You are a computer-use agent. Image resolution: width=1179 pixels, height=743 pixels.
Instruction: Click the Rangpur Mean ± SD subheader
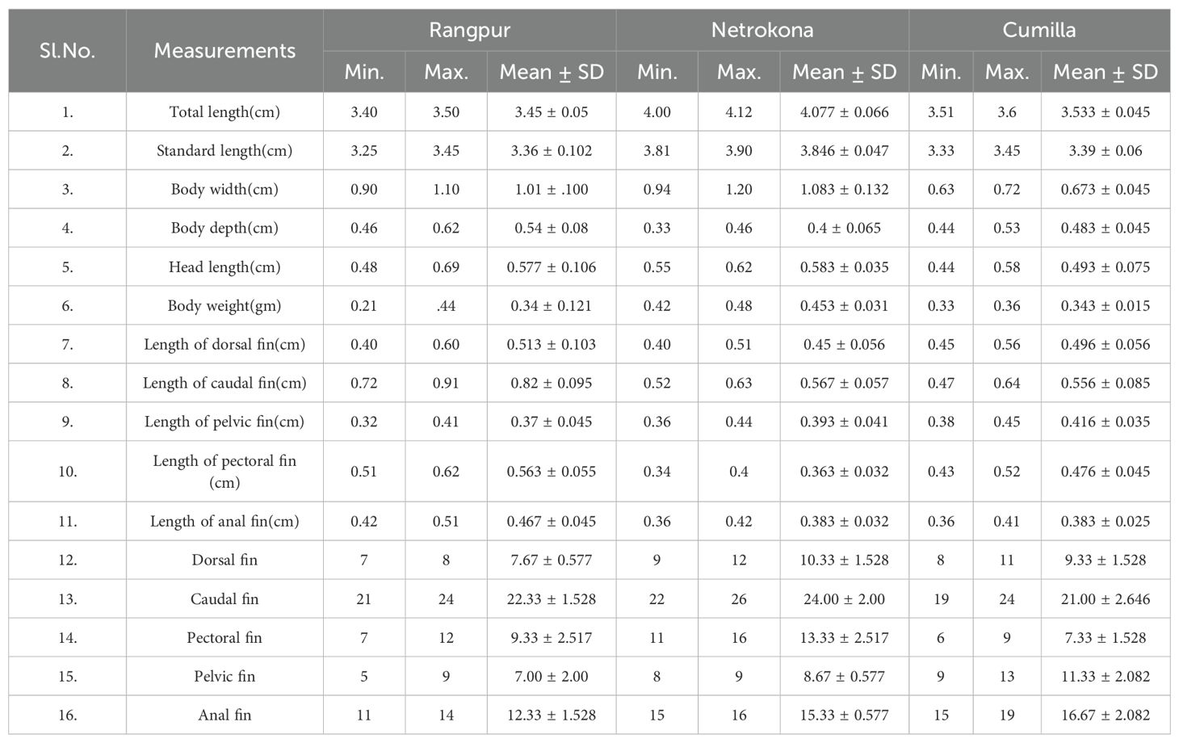click(x=552, y=72)
